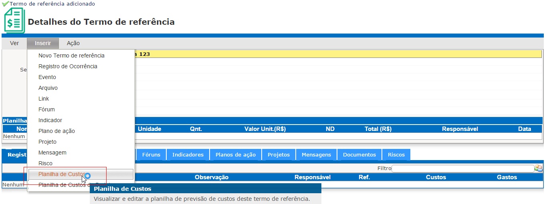545x204 pixels.
Task: Choose Novo Termo de referência option
Action: (x=71, y=55)
